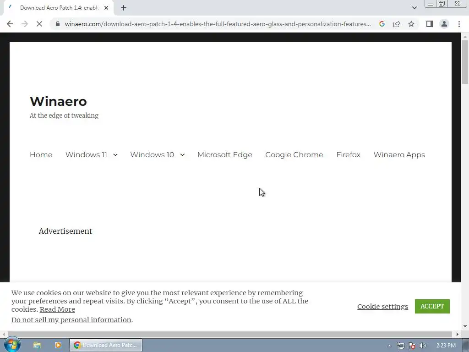Open the Chrome three-dot menu

tap(459, 24)
